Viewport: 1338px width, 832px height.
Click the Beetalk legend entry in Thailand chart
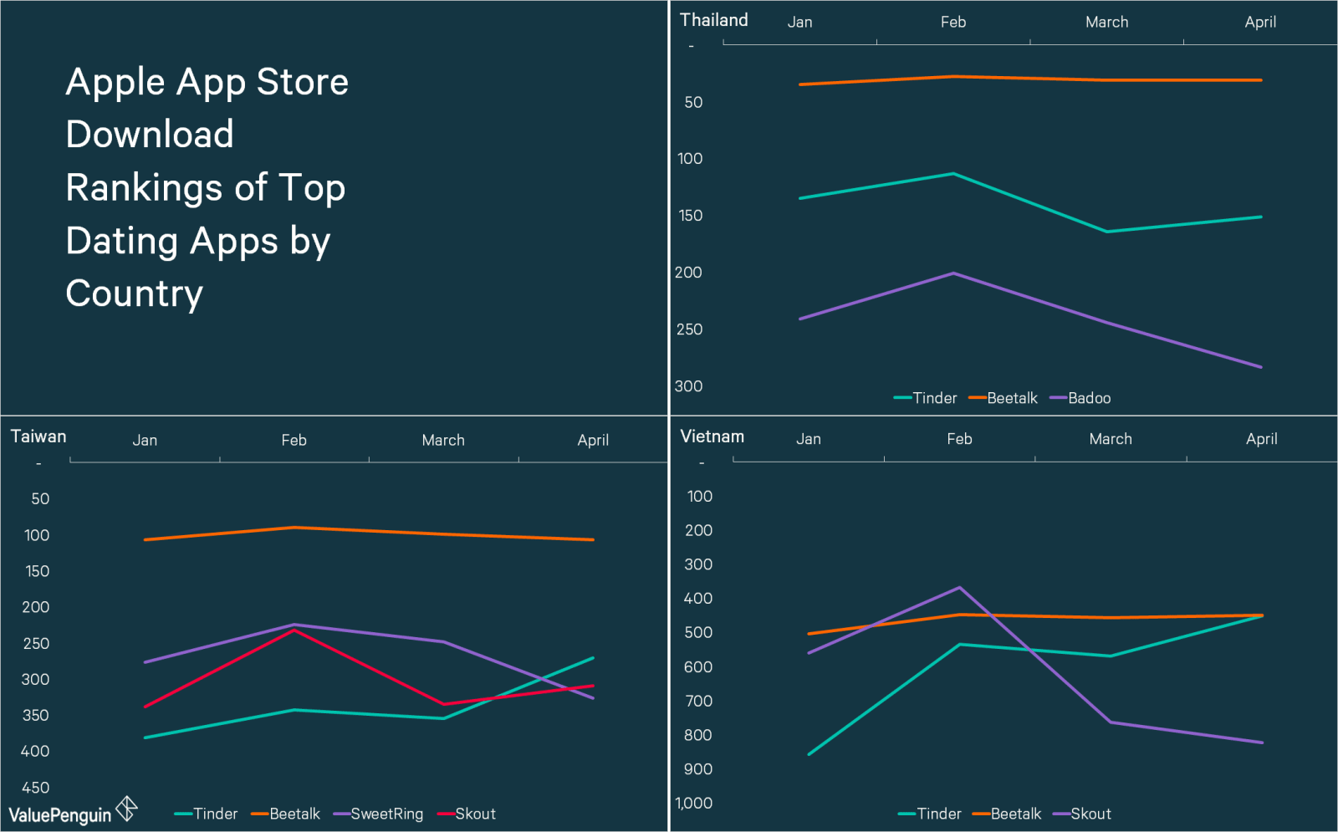click(x=1003, y=398)
